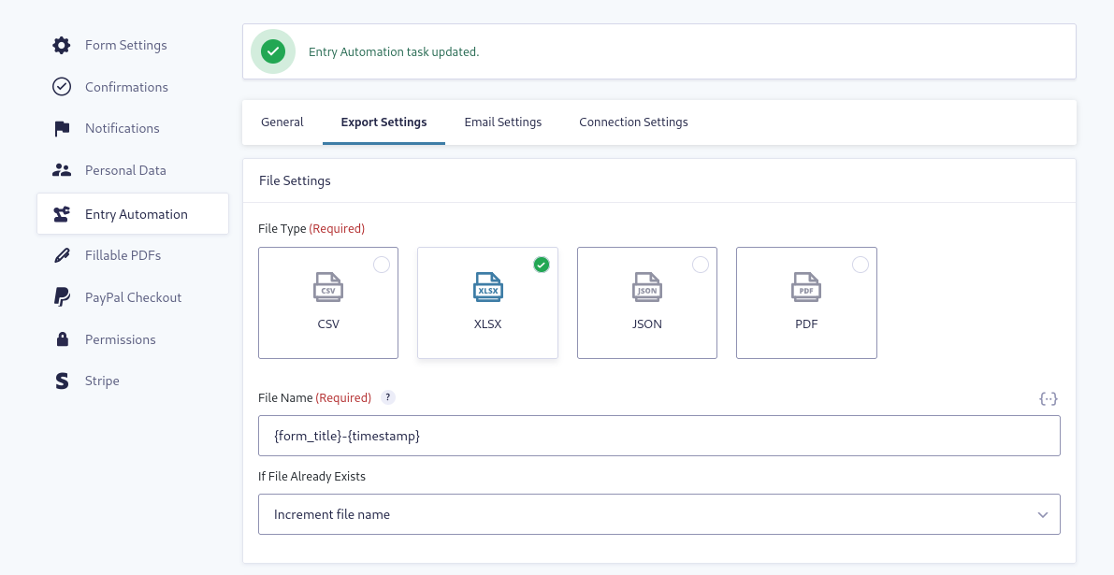Choose the JSON file type option
This screenshot has height=575, width=1114.
click(x=701, y=265)
